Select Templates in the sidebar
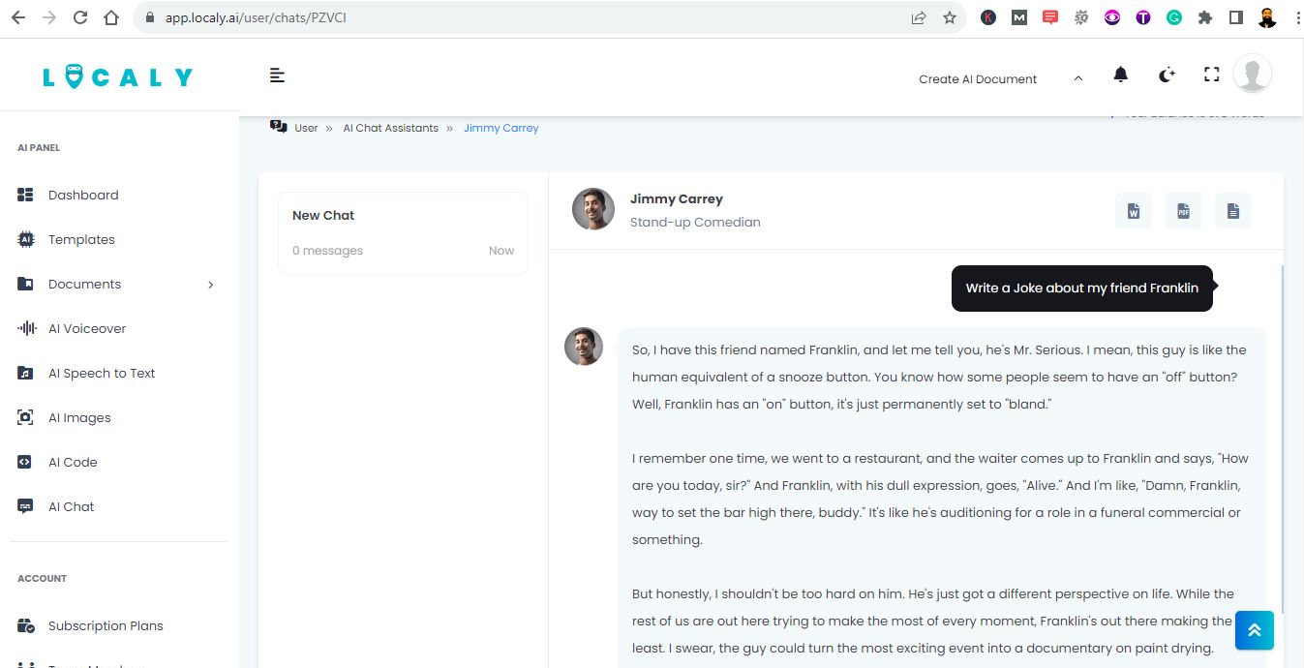Viewport: 1304px width, 668px height. click(x=81, y=239)
